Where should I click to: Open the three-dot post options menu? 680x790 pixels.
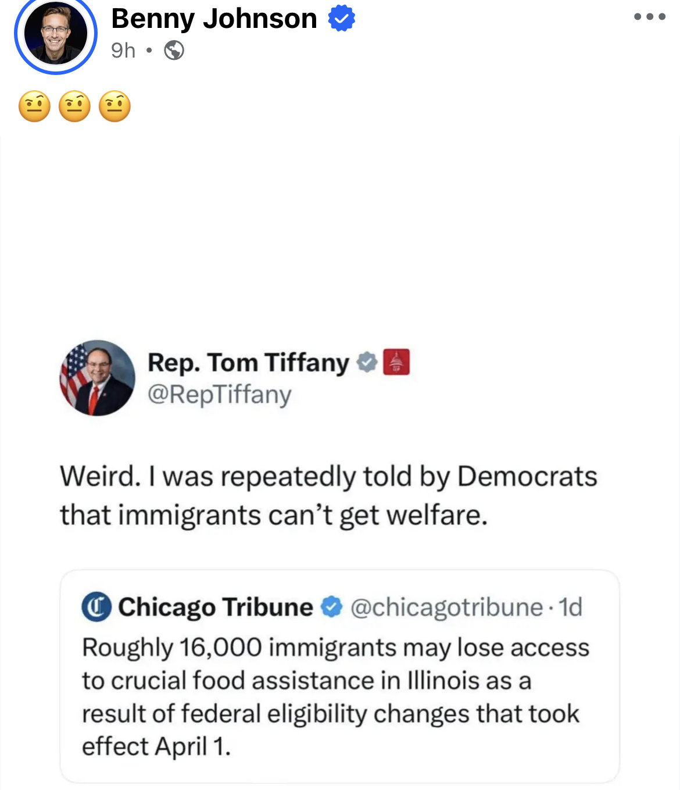pos(649,16)
